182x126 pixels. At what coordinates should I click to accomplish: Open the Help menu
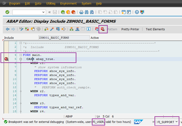(99, 3)
